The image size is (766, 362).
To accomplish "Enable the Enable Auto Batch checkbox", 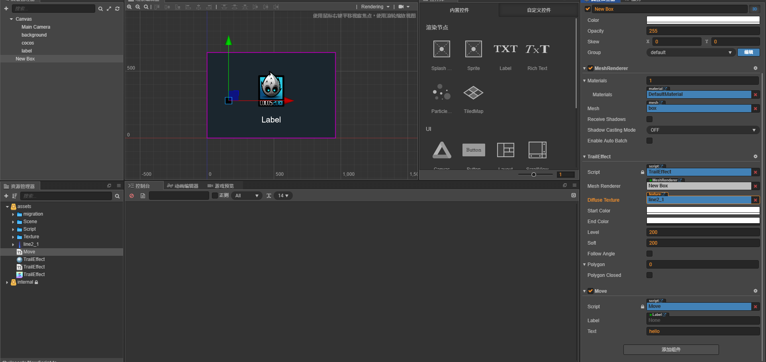I will 649,140.
